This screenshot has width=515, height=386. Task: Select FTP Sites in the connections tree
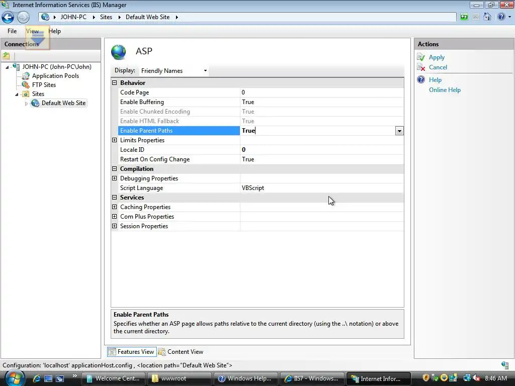[x=44, y=84]
